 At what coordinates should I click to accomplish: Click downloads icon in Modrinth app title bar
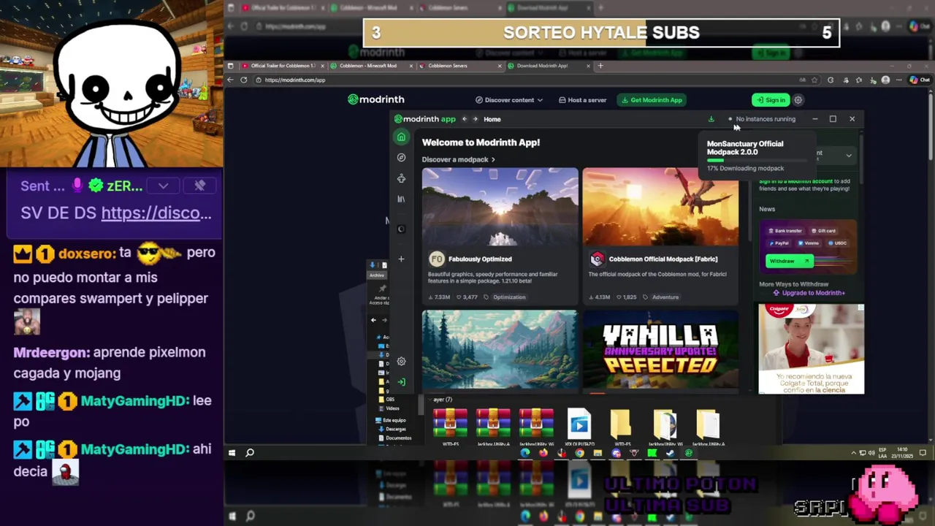[x=711, y=119]
